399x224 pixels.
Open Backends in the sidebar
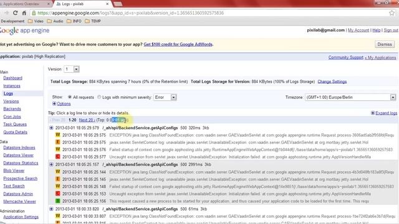[x=12, y=109]
